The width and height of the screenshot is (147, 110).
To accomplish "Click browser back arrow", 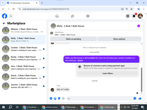I will [x=3, y=9].
